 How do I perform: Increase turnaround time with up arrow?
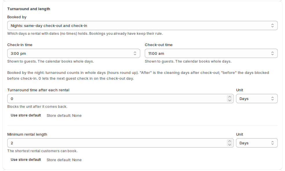pos(230,97)
